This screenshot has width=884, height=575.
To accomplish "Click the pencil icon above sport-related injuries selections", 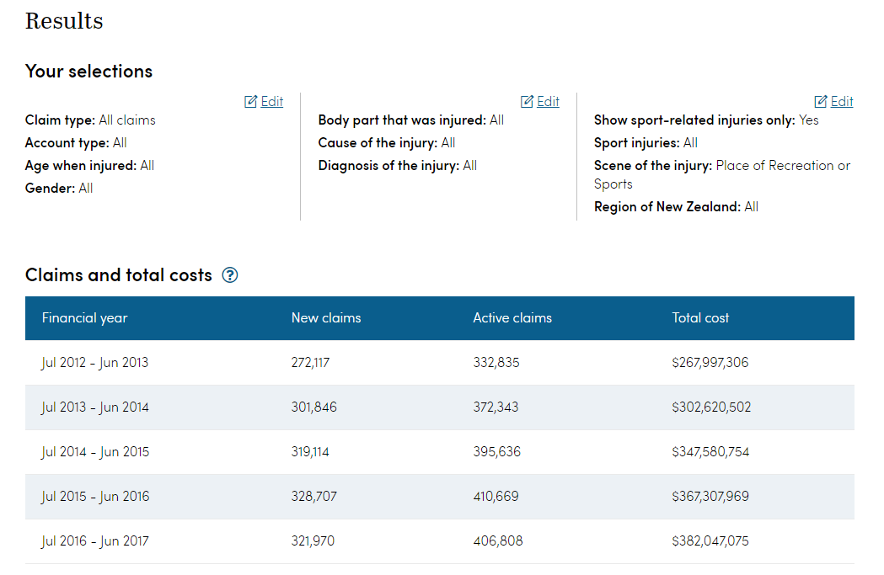I will pos(821,102).
